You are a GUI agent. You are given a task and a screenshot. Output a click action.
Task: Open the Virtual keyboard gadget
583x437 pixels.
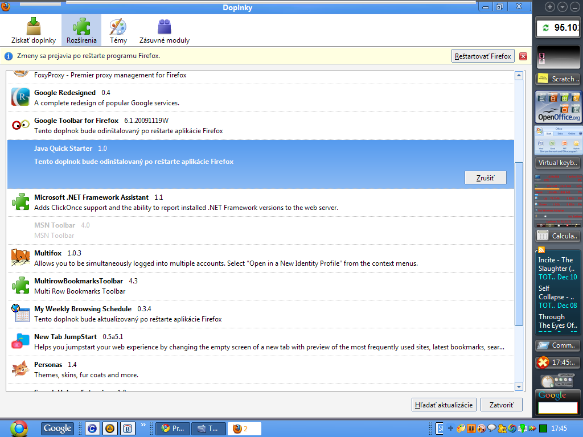click(558, 163)
